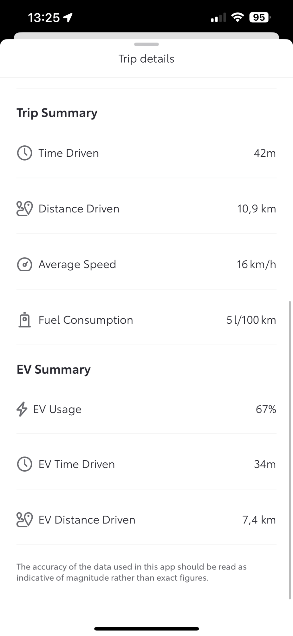Tap the home indicator bar at bottom
This screenshot has width=293, height=636.
pyautogui.click(x=146, y=629)
